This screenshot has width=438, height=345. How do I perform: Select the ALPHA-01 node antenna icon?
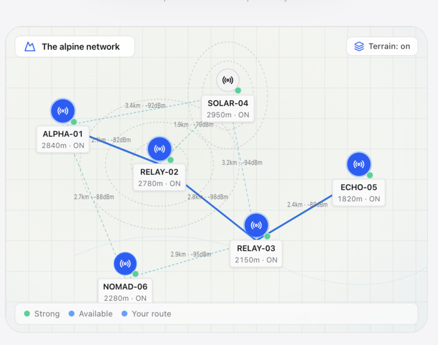63,111
